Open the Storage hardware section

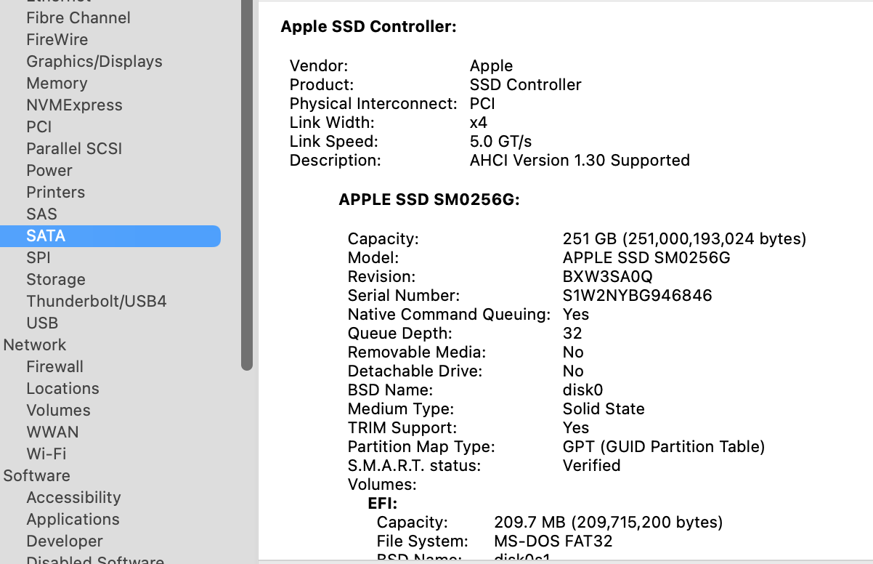pos(56,279)
